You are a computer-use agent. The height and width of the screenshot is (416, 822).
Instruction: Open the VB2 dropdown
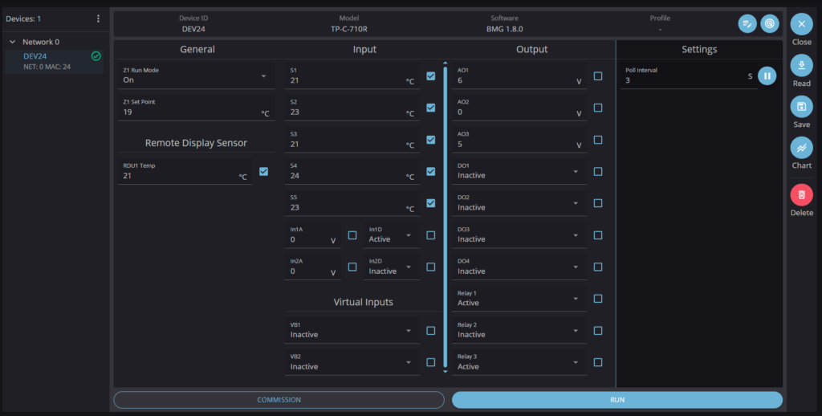pyautogui.click(x=352, y=362)
